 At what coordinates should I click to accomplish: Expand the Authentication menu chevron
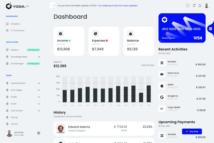click(39, 83)
